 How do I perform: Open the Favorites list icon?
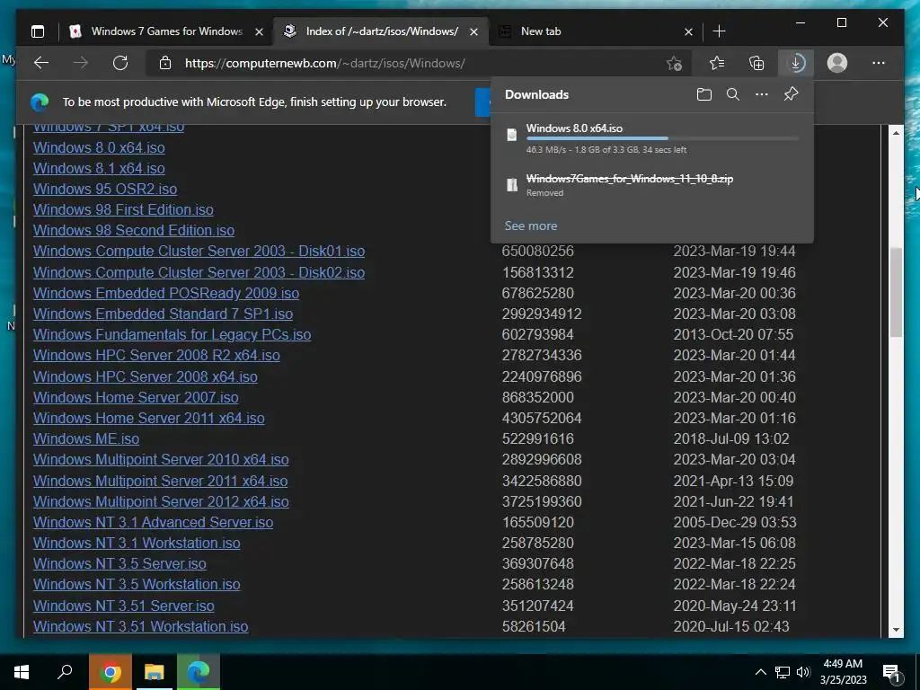pyautogui.click(x=716, y=63)
